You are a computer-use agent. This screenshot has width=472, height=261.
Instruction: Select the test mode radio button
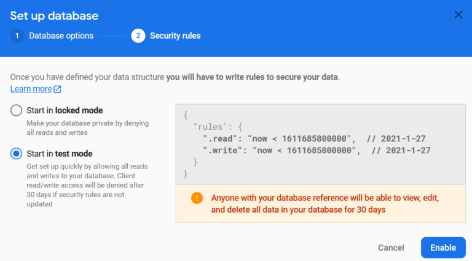coord(16,154)
